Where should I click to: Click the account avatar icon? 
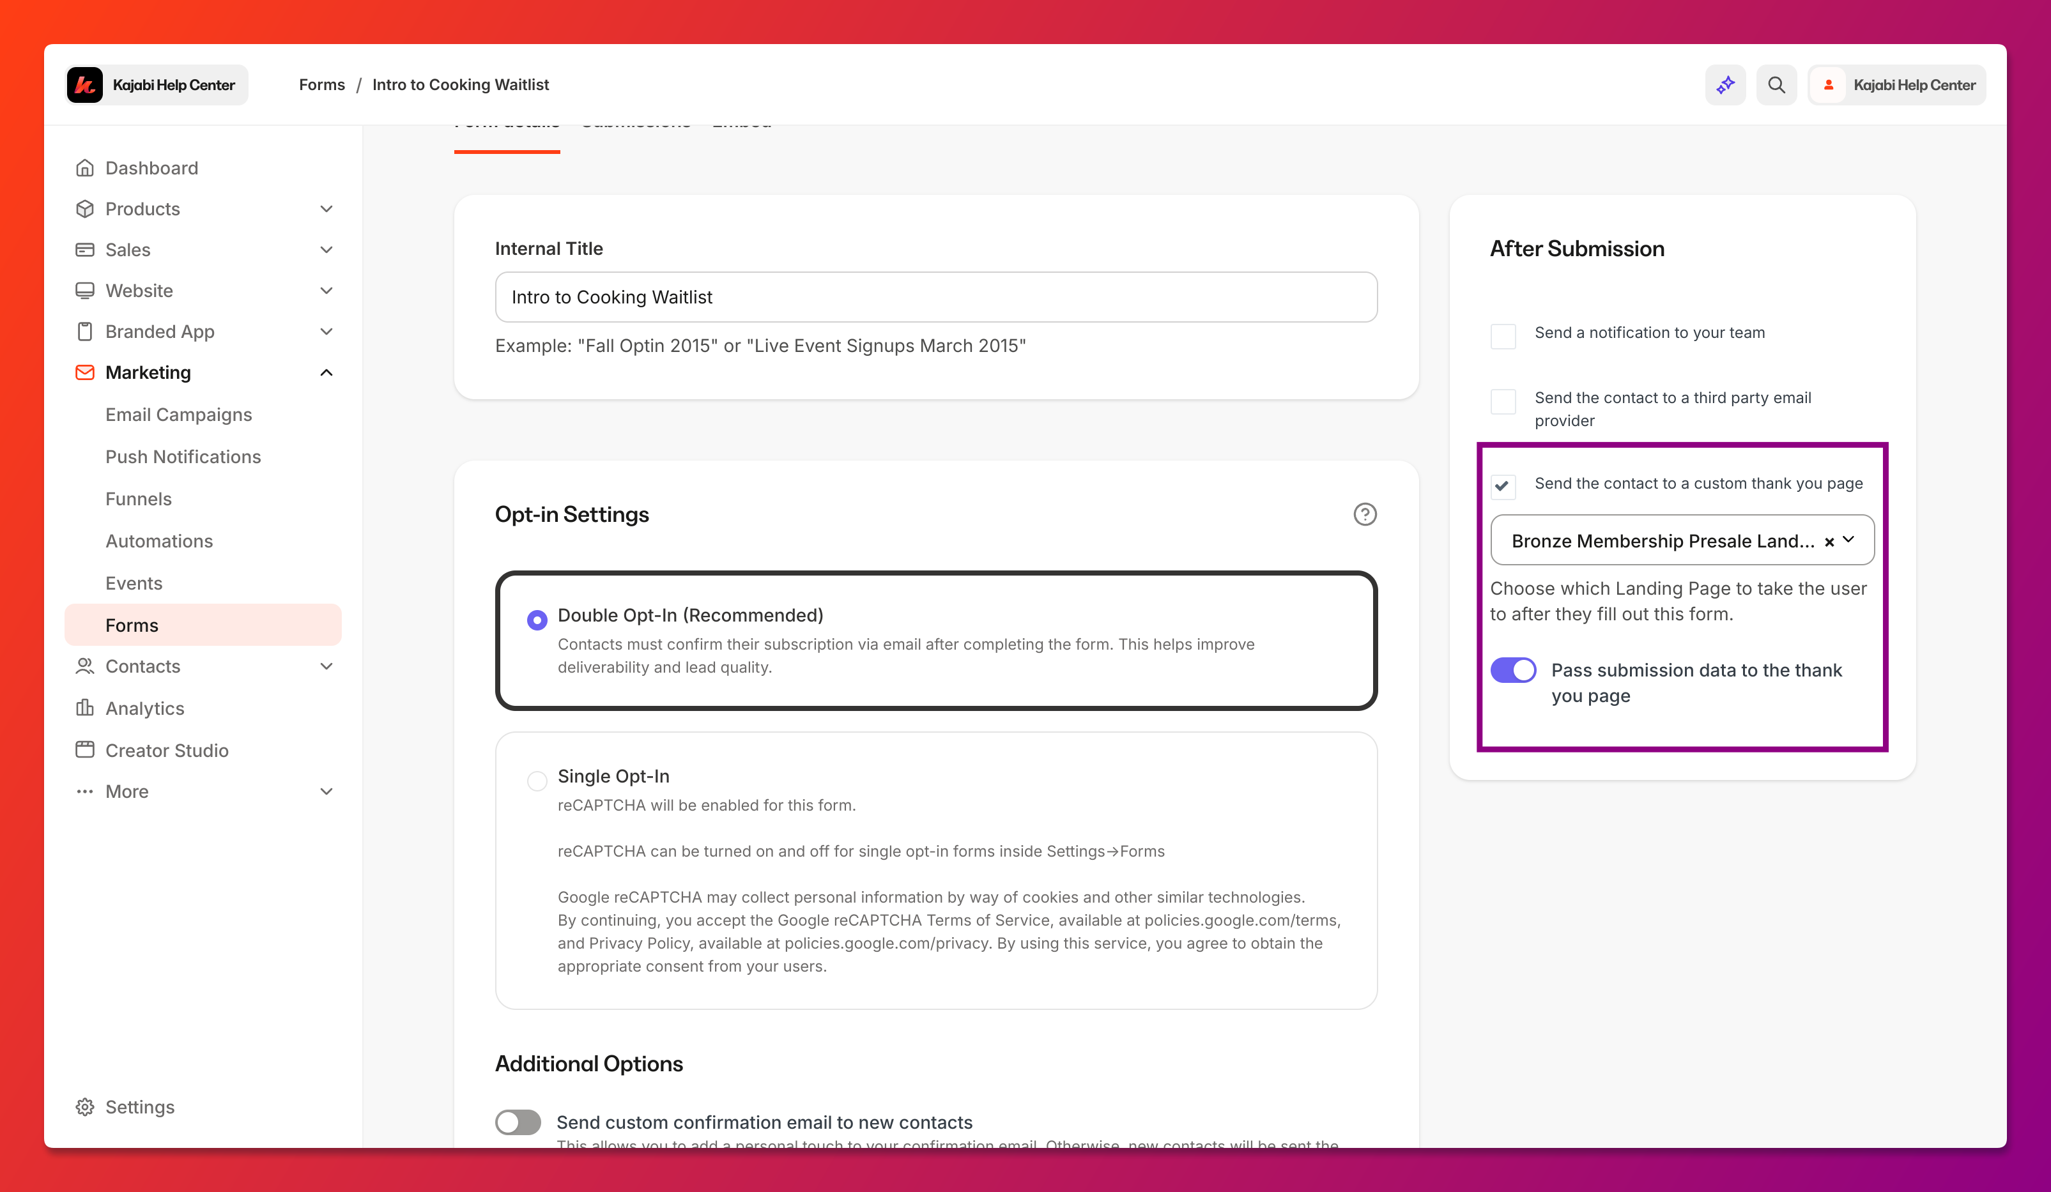(1829, 84)
